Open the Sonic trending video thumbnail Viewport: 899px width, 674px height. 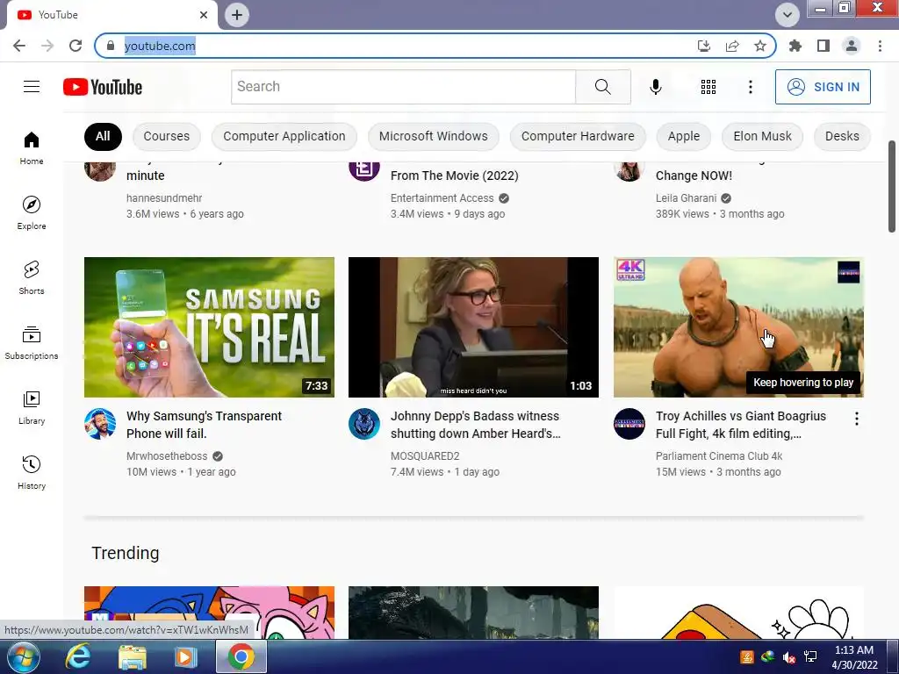pyautogui.click(x=209, y=613)
